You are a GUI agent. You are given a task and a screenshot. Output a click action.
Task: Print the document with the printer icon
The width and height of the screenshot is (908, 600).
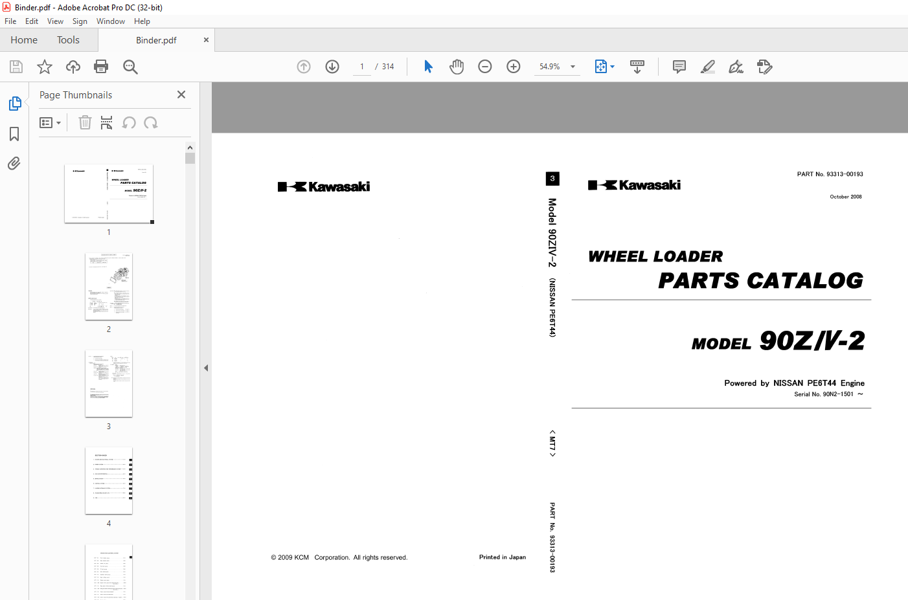click(101, 67)
